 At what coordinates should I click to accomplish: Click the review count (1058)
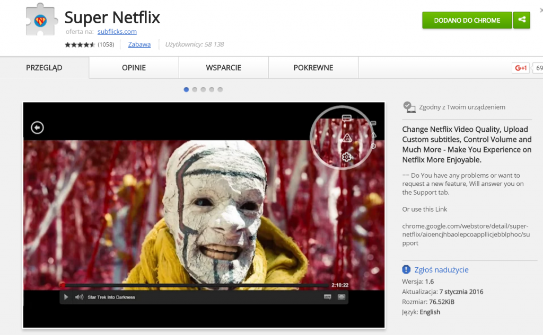106,44
